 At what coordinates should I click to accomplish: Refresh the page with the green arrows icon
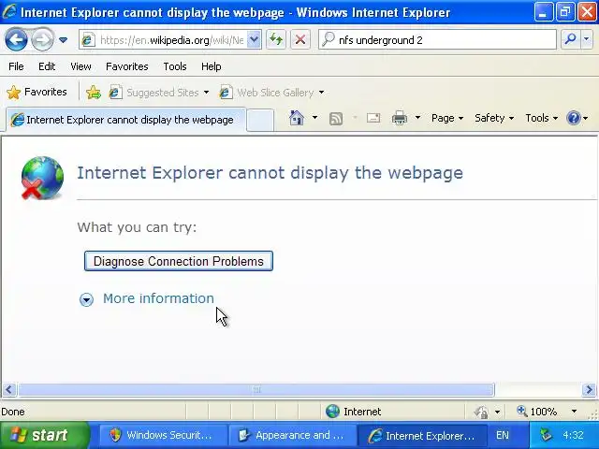[276, 39]
